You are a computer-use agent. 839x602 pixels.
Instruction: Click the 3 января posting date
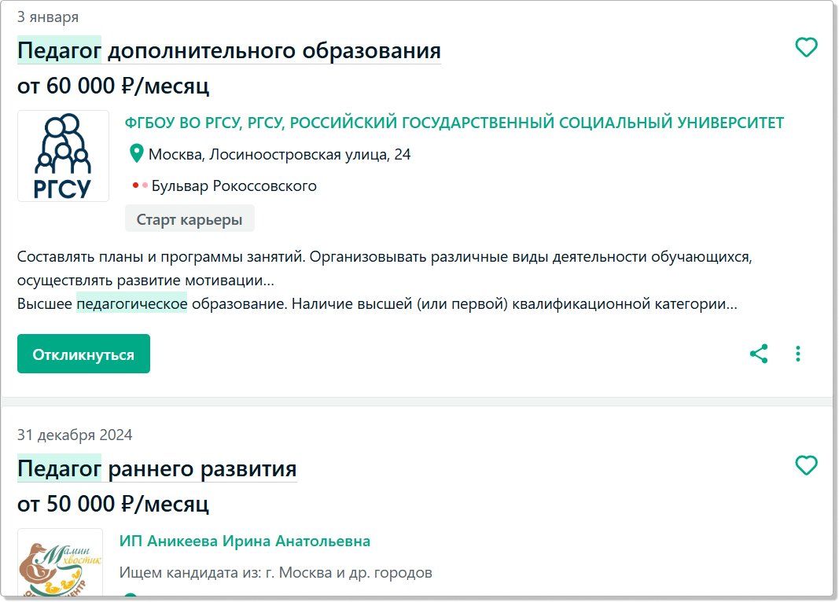click(x=48, y=17)
